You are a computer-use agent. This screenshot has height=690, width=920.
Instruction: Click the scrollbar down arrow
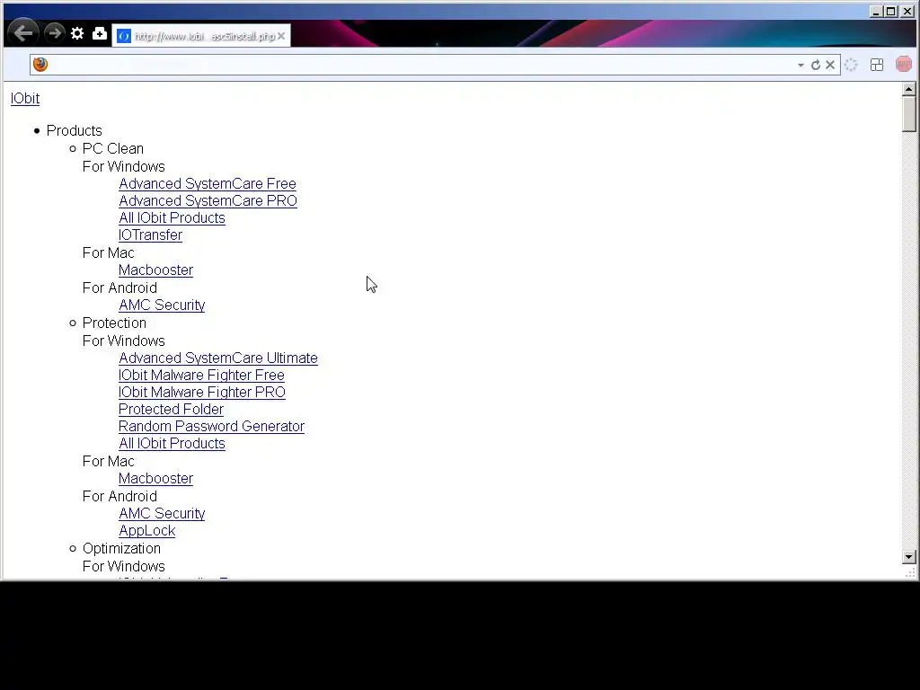tap(909, 557)
